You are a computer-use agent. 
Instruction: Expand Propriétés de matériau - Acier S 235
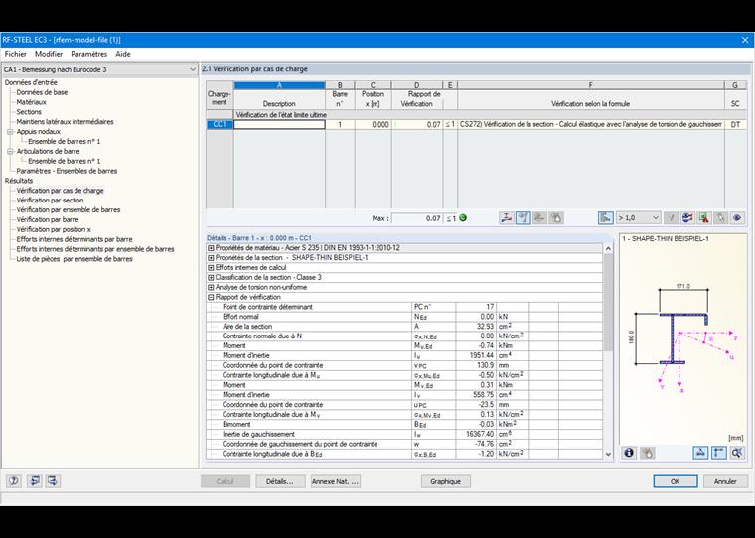[211, 248]
